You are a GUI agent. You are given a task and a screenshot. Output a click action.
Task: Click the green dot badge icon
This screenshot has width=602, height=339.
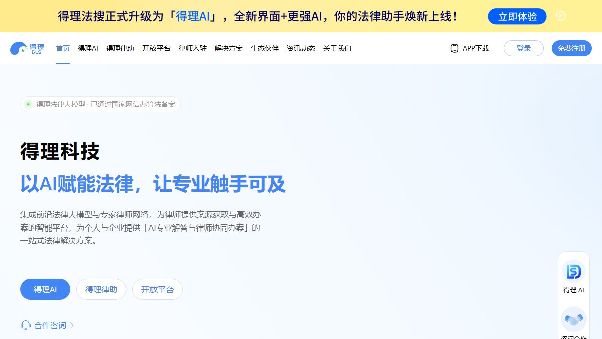pos(28,104)
